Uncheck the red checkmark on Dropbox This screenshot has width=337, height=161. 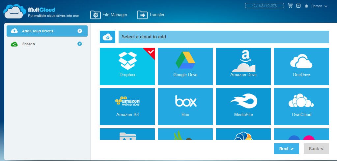[151, 51]
